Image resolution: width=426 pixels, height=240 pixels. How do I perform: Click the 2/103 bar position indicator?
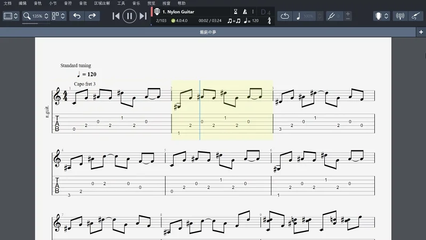tap(161, 21)
